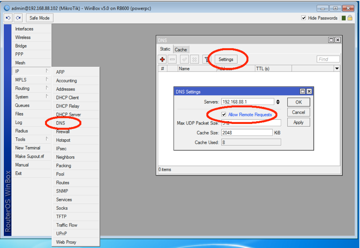Close the DNS Settings dialog
Image resolution: width=360 pixels, height=248 pixels.
[309, 91]
